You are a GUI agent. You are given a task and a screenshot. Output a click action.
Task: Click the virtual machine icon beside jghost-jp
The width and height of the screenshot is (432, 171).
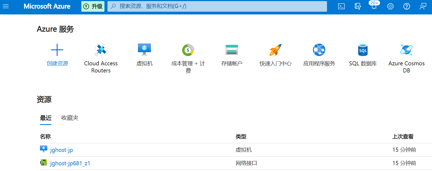[x=44, y=149]
